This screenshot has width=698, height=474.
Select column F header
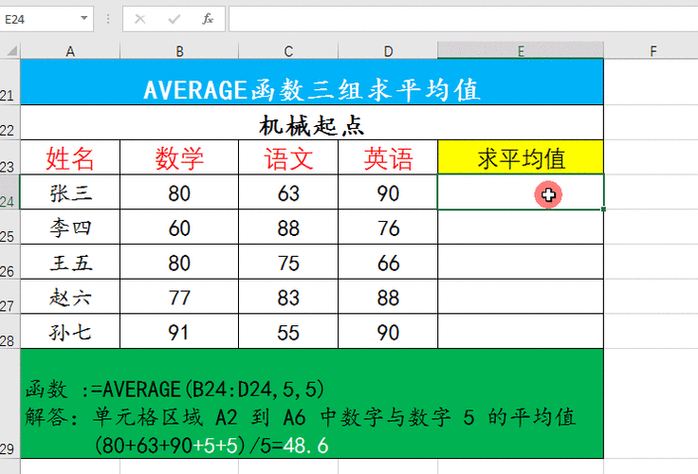[x=653, y=51]
